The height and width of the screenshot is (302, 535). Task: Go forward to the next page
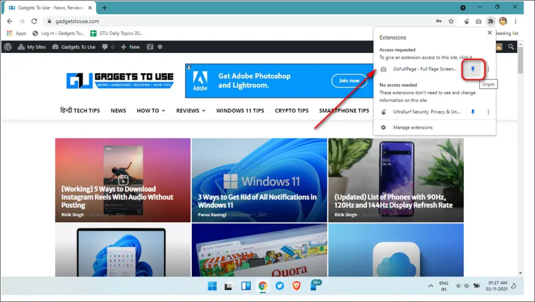click(x=22, y=21)
